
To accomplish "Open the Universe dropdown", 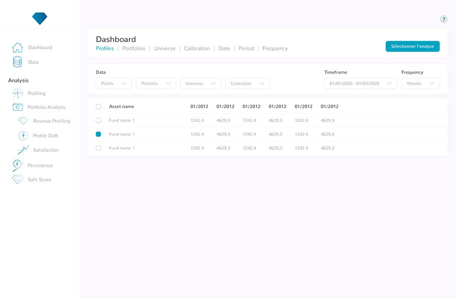I will (200, 84).
